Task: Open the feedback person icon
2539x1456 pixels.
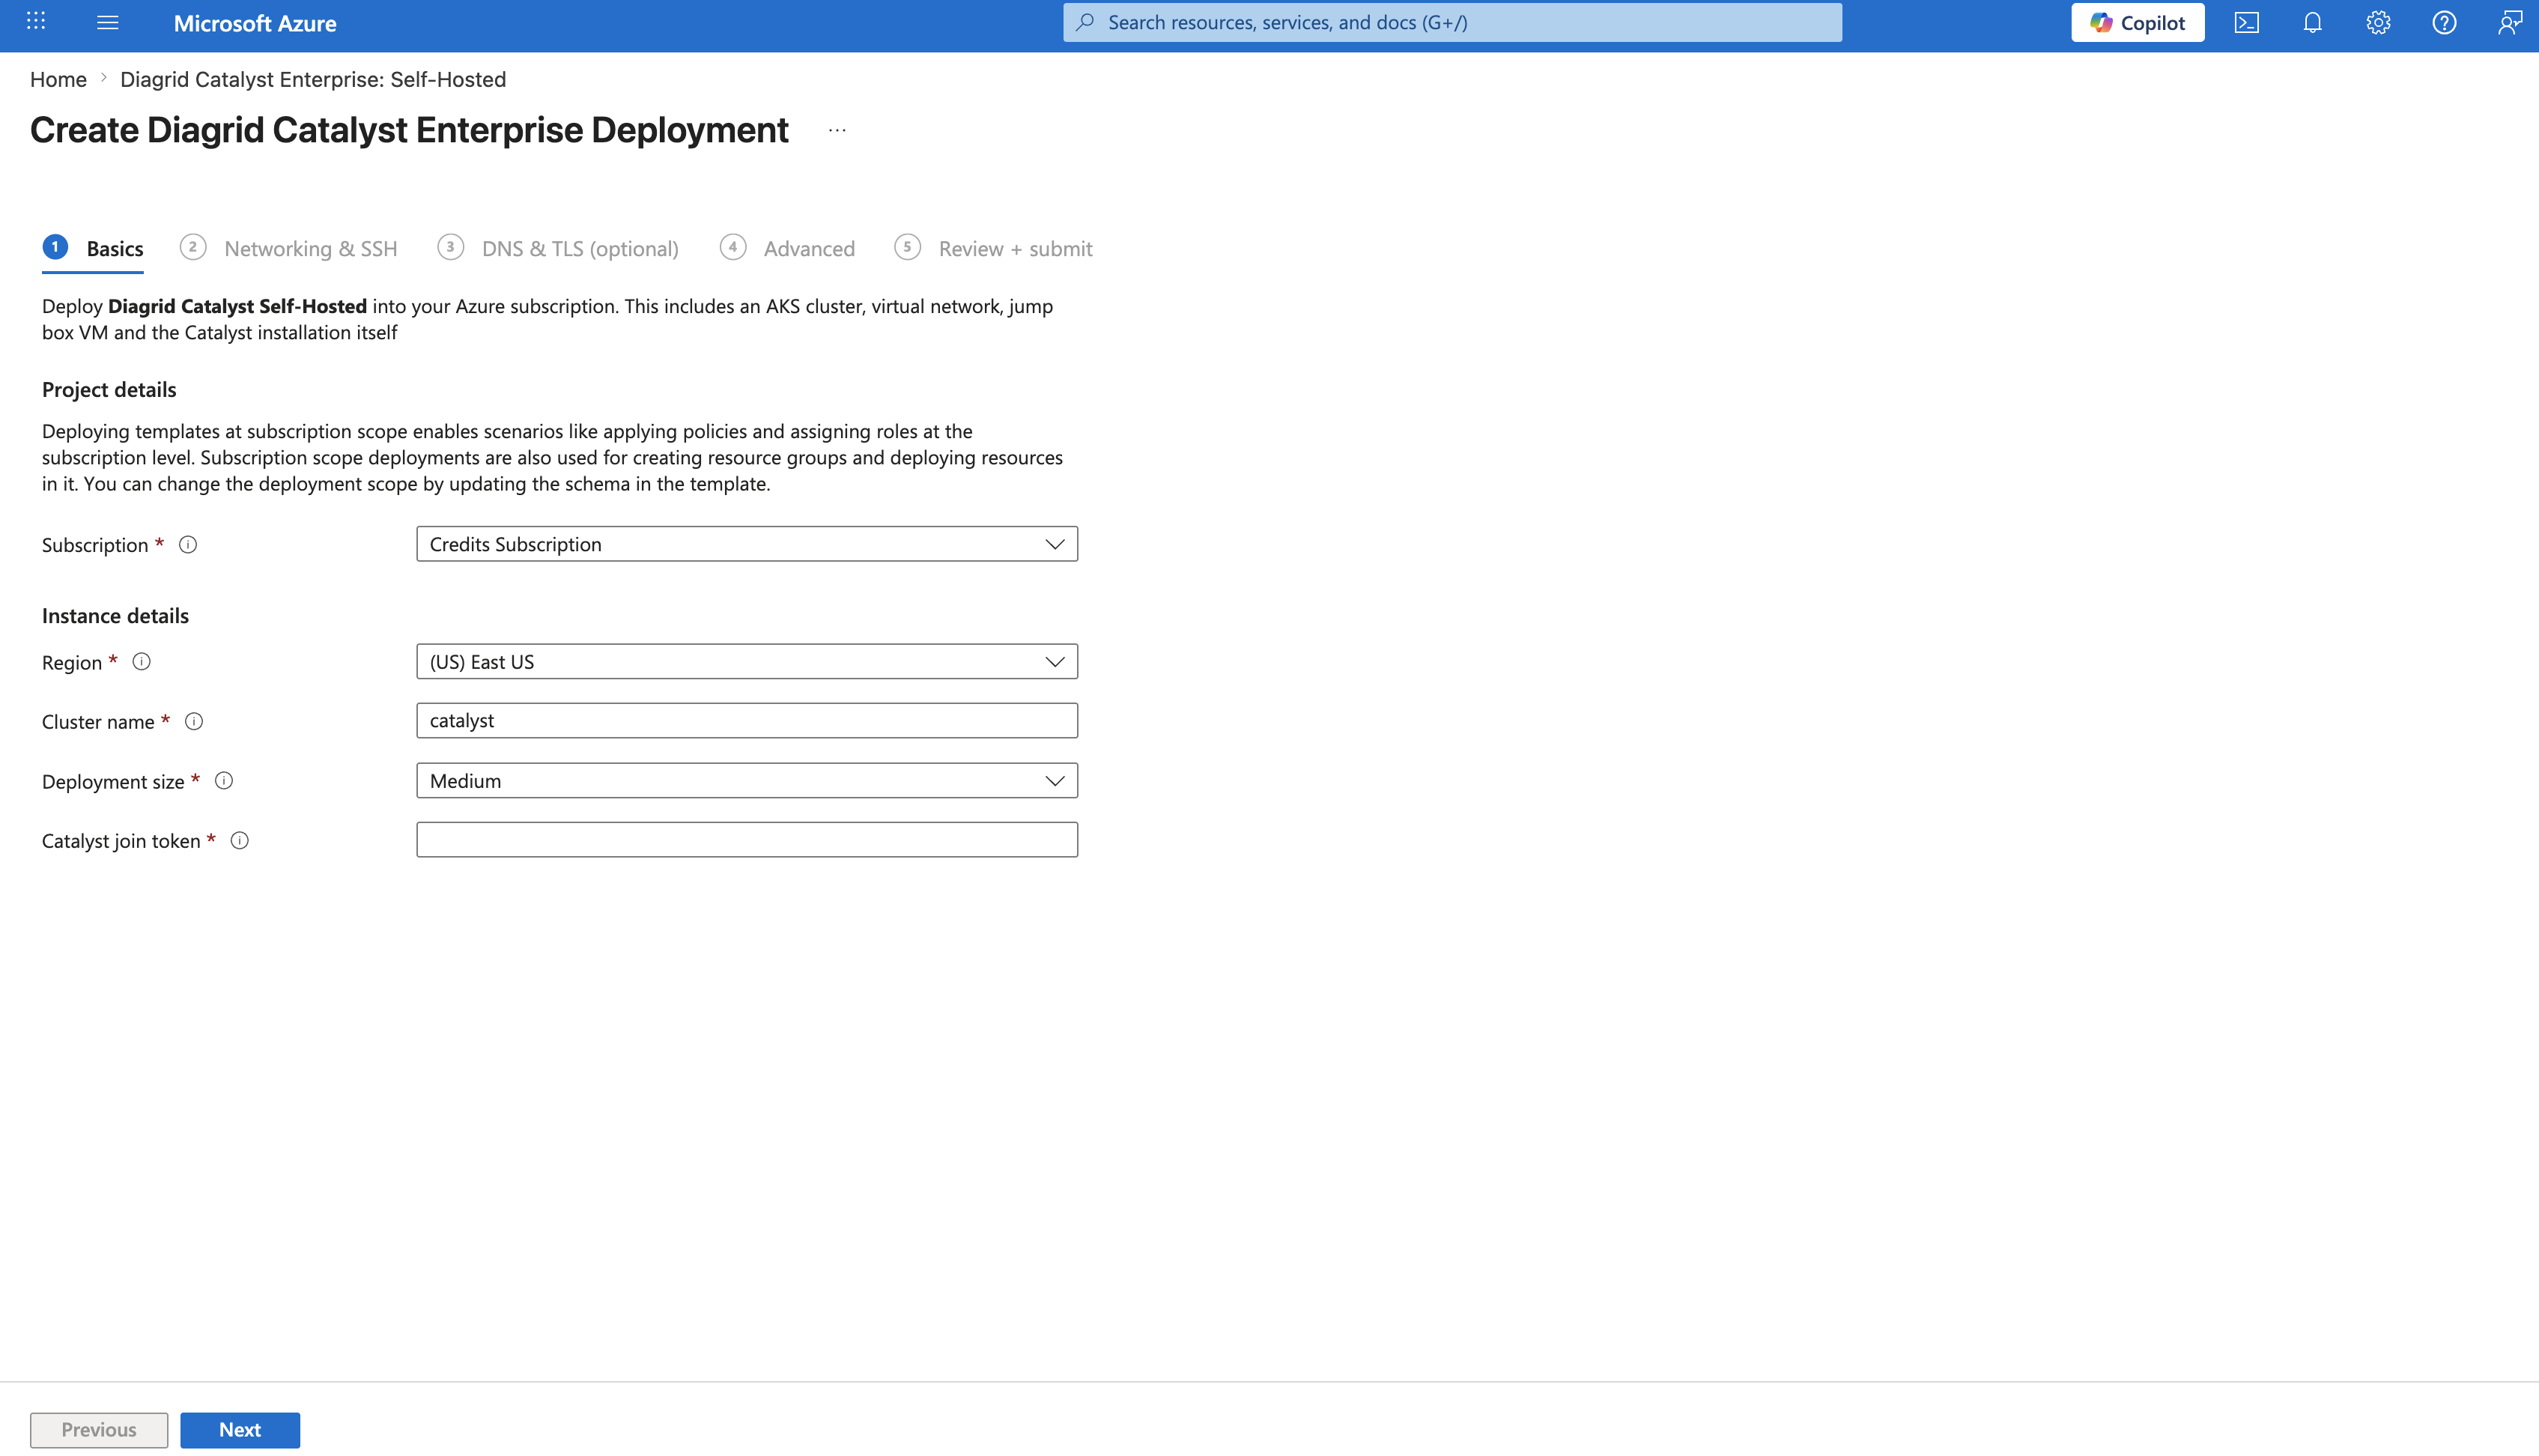Action: click(x=2509, y=22)
